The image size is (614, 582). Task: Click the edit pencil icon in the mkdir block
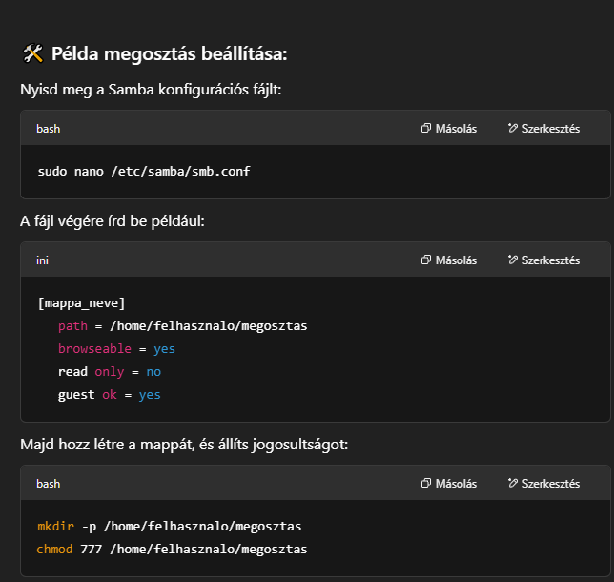coord(513,484)
